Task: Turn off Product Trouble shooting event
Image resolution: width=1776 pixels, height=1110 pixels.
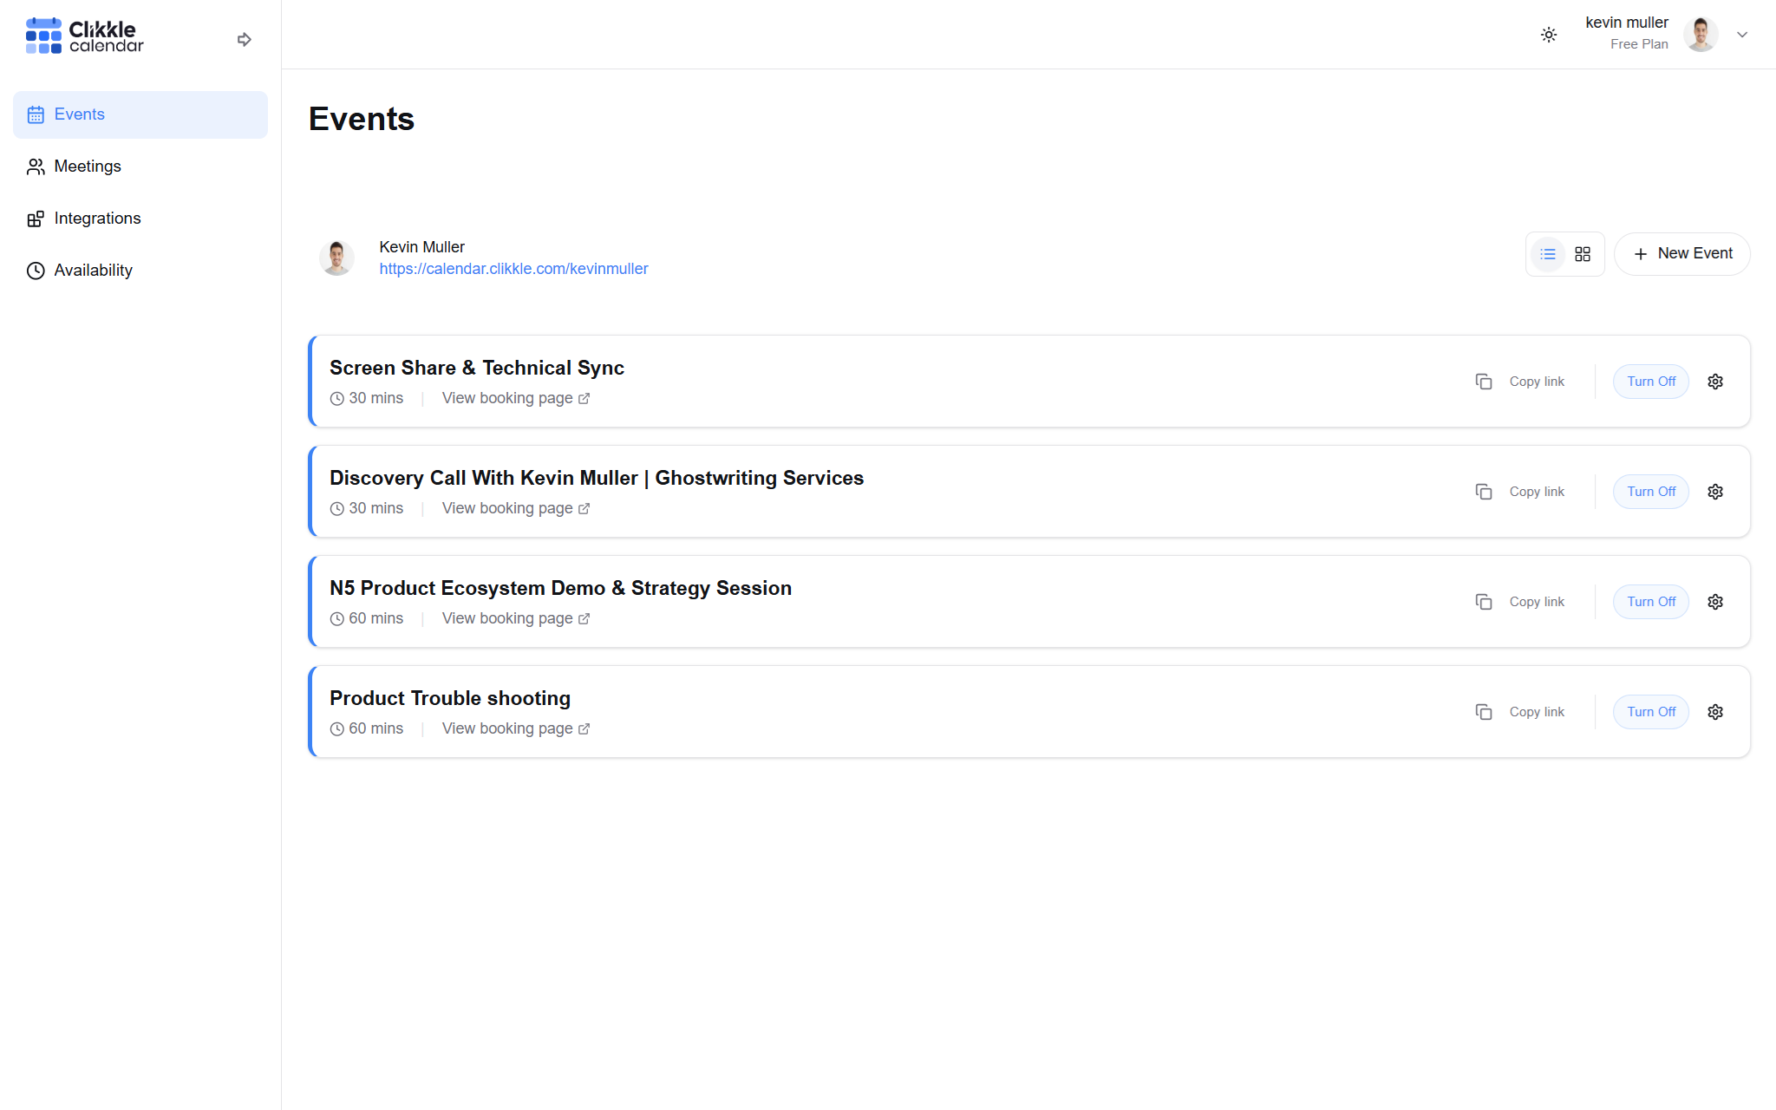Action: [x=1650, y=712]
